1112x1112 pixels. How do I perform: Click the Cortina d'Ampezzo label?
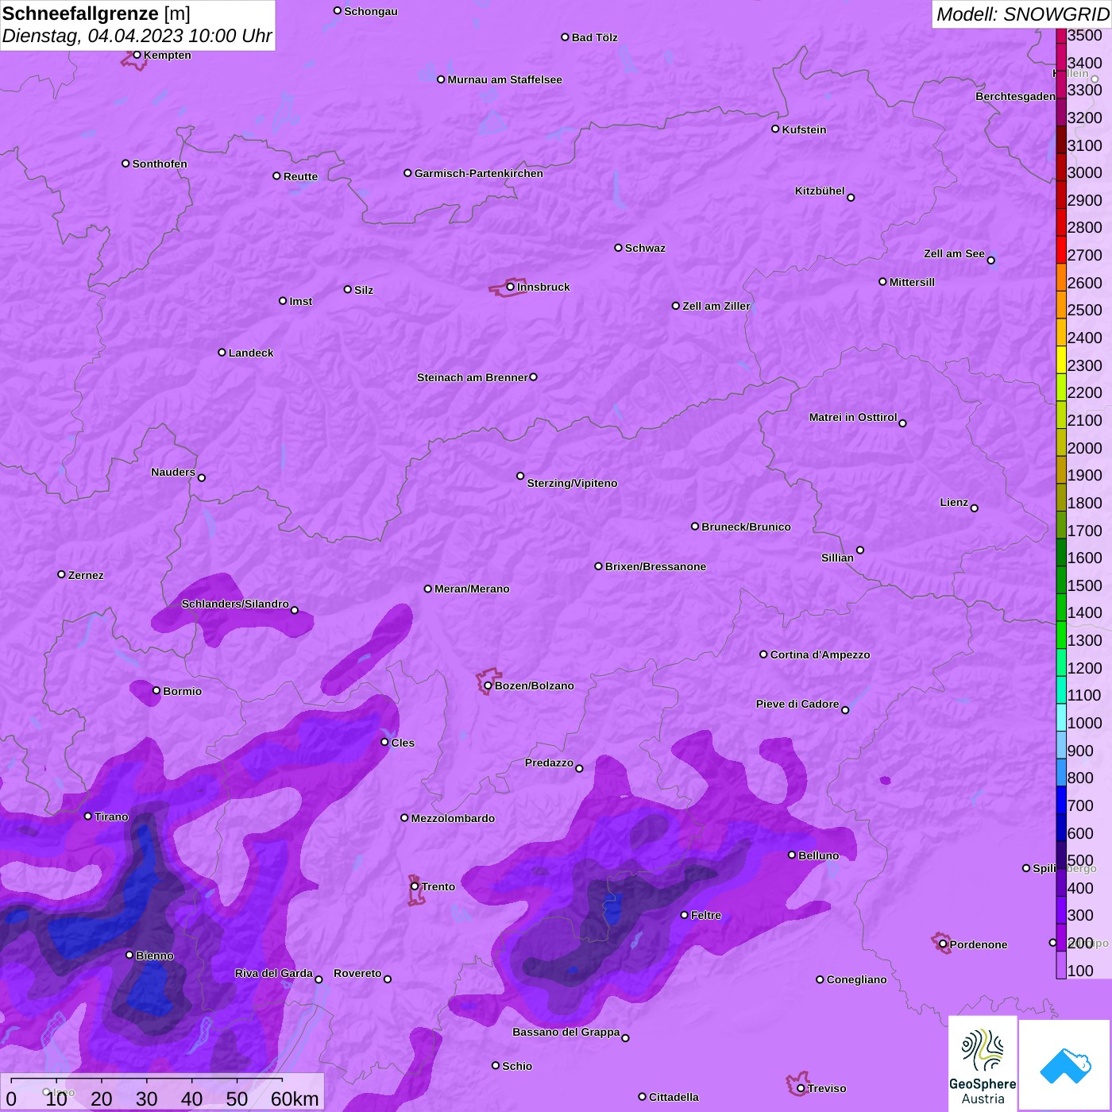[820, 654]
